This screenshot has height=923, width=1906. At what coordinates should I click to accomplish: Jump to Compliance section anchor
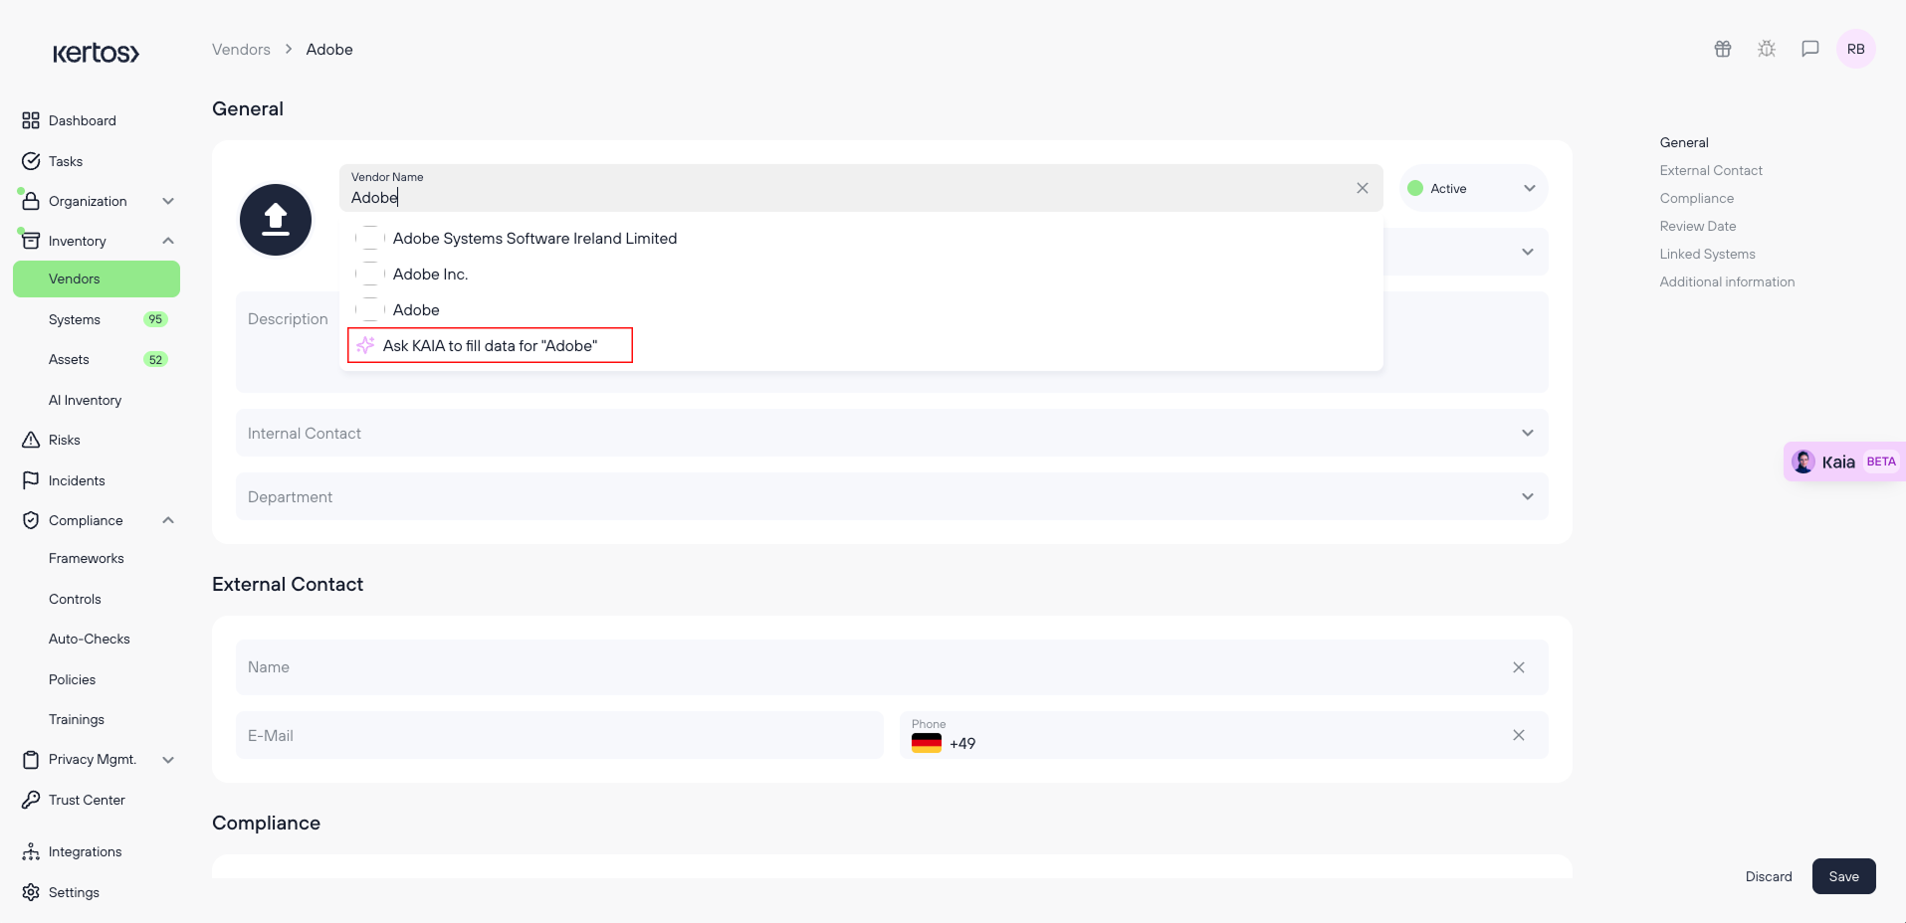pos(1697,198)
